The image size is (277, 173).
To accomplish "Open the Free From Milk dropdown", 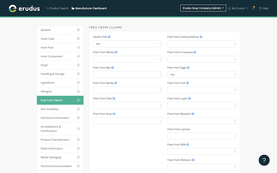I will coord(202,152).
